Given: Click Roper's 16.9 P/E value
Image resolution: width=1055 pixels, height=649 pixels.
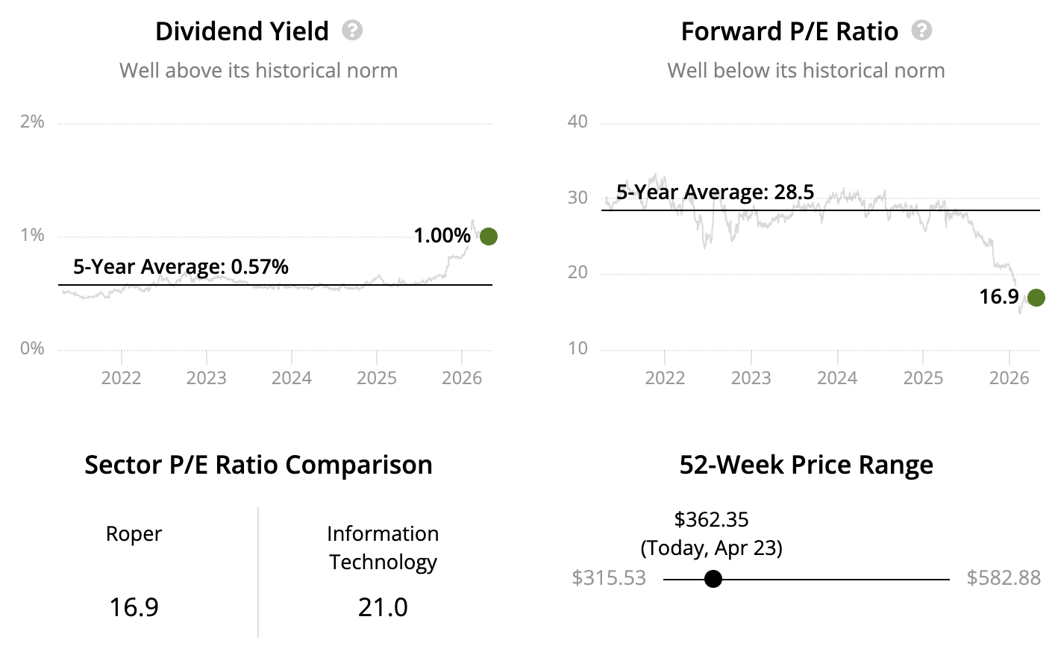Looking at the screenshot, I should [x=134, y=607].
